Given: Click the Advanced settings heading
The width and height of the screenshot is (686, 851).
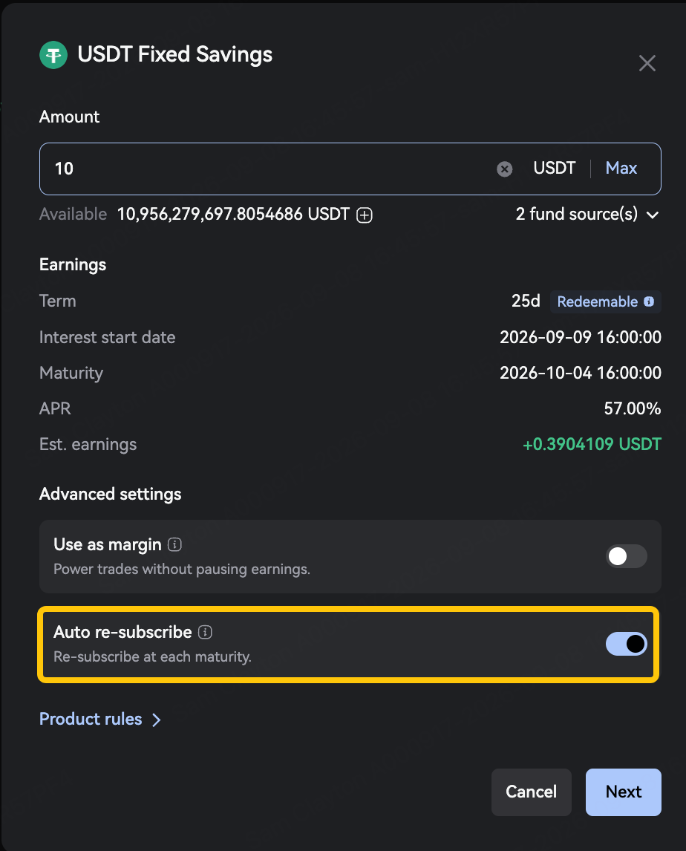Looking at the screenshot, I should click(x=110, y=495).
